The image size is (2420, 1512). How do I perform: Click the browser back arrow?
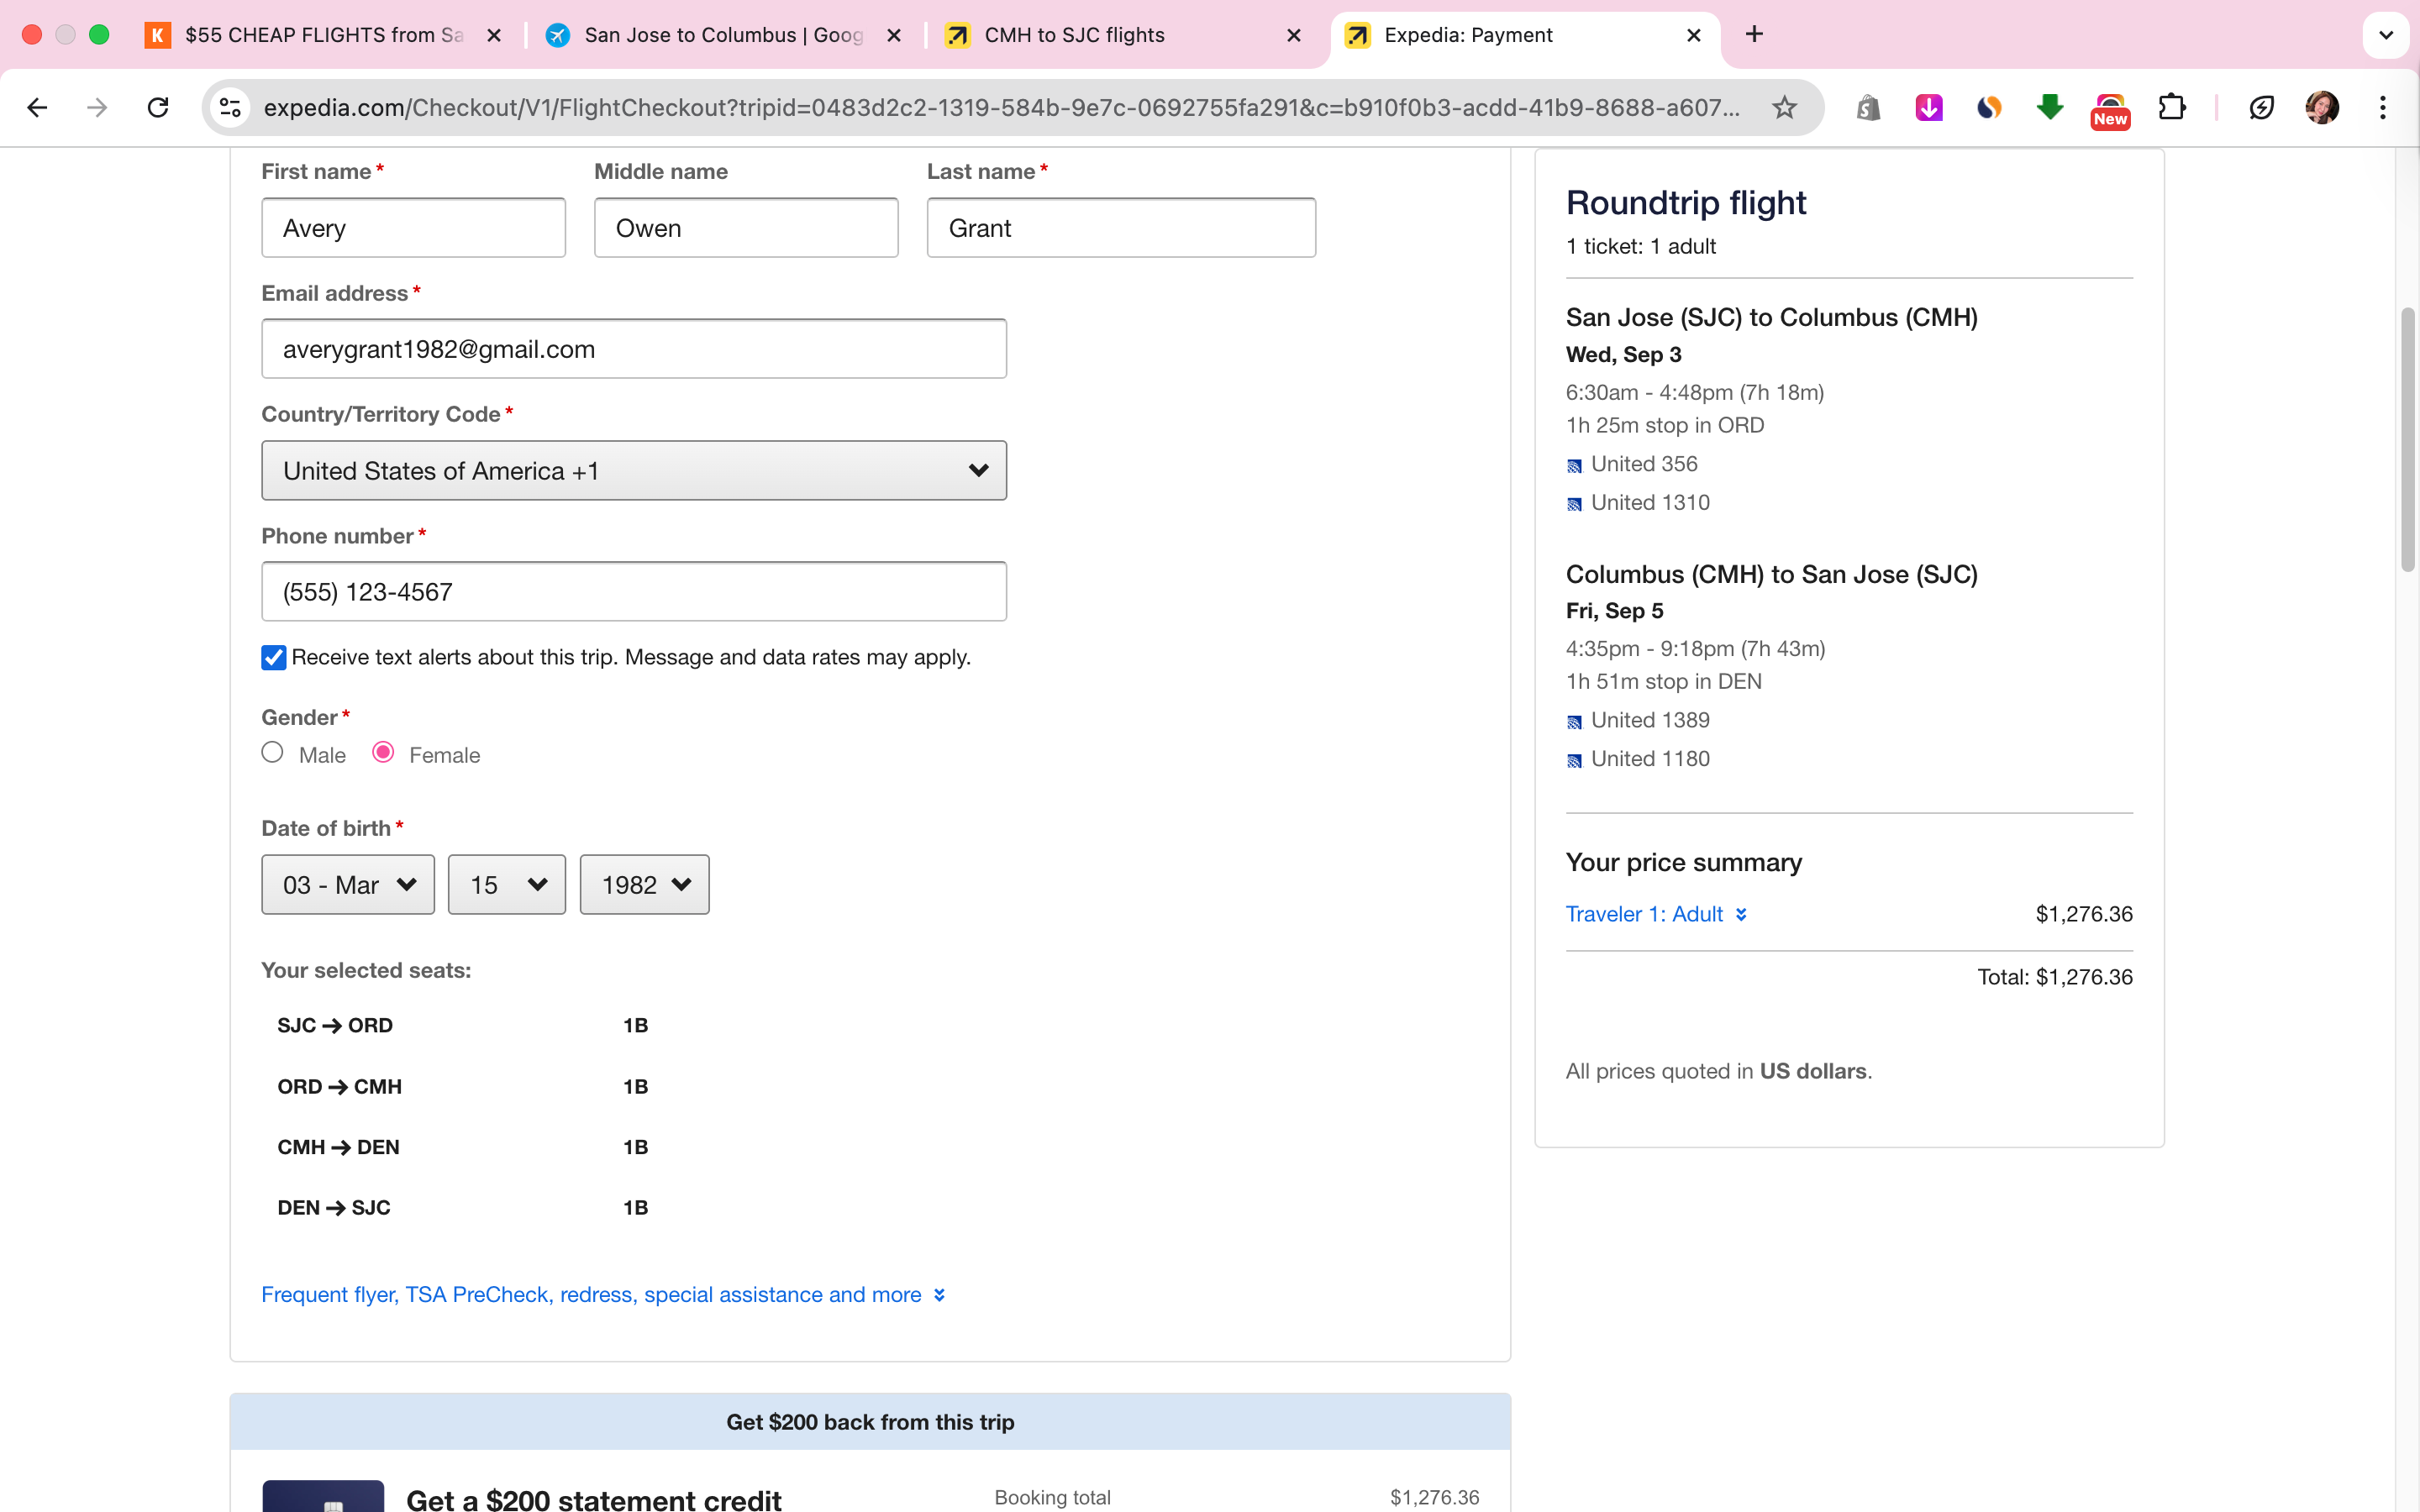pyautogui.click(x=37, y=107)
